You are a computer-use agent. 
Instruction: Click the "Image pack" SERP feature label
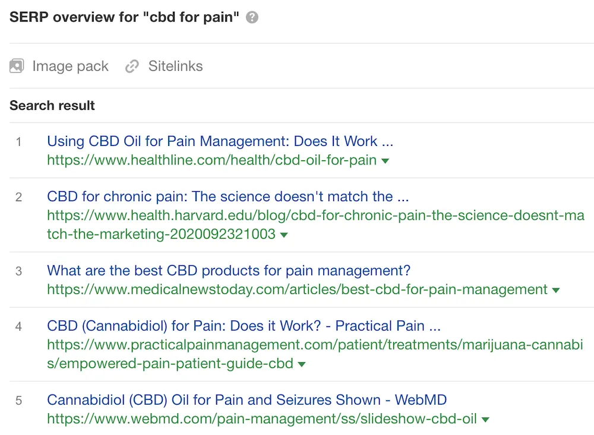click(70, 66)
